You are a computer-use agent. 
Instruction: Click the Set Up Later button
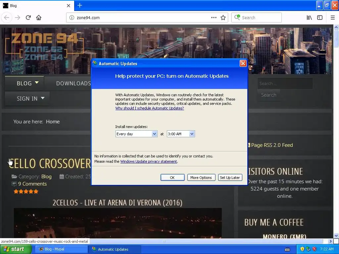coord(230,178)
